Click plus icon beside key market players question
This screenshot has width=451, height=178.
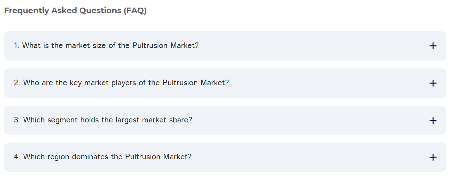coord(433,83)
